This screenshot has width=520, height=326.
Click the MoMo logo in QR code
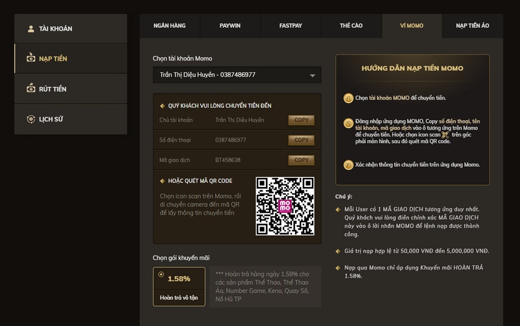tap(285, 205)
